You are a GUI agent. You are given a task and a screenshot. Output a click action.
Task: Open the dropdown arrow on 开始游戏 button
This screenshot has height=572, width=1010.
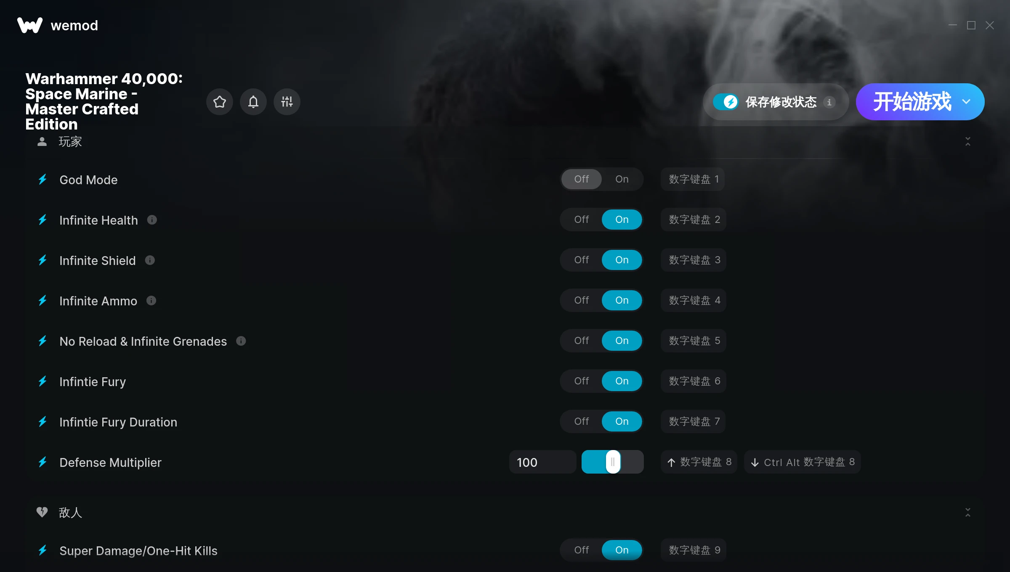(x=966, y=102)
